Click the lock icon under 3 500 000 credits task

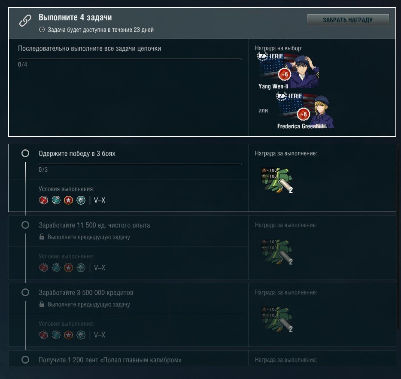pos(42,304)
